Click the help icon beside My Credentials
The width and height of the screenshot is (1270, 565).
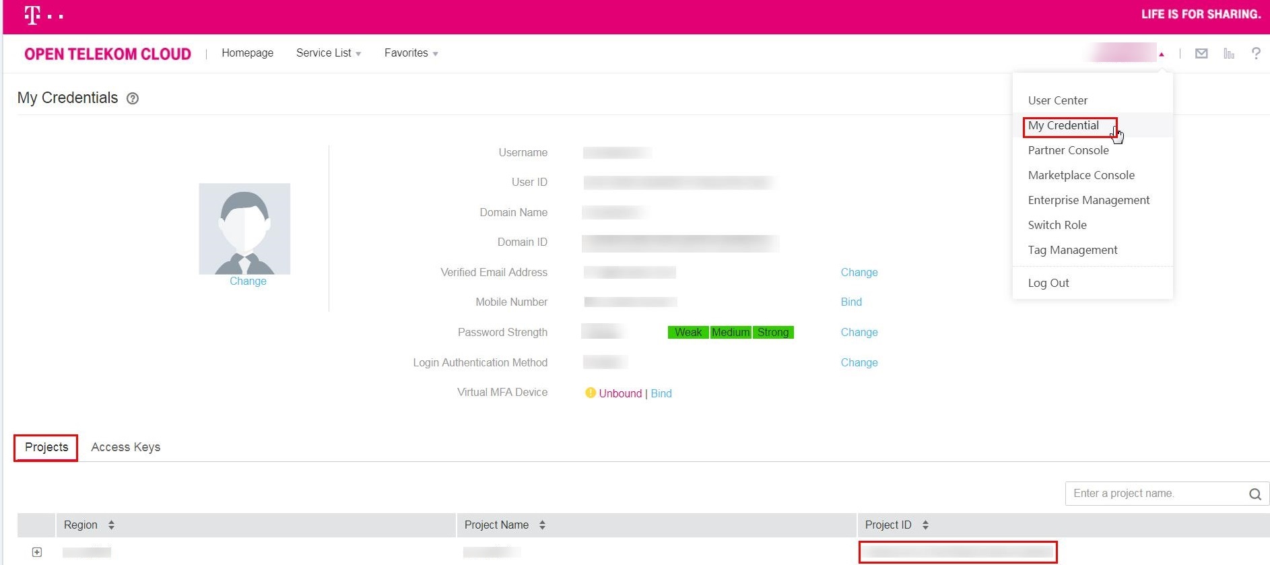point(133,98)
